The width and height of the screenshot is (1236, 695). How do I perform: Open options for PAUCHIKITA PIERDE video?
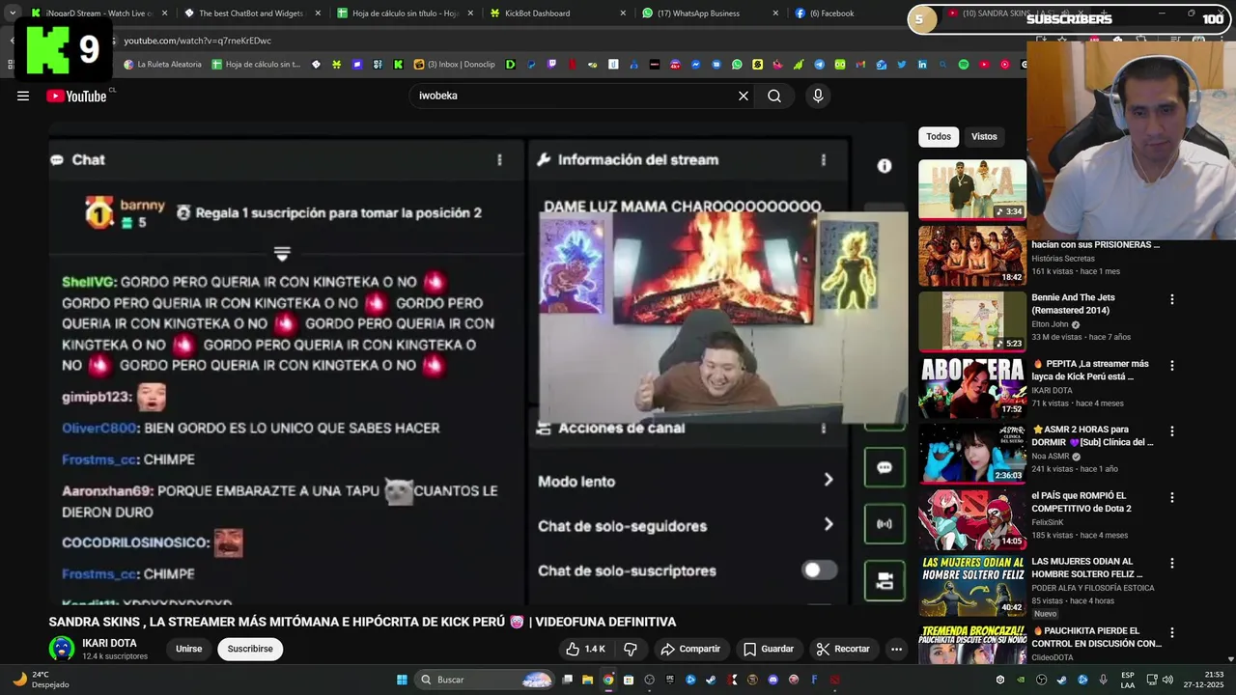[1172, 632]
